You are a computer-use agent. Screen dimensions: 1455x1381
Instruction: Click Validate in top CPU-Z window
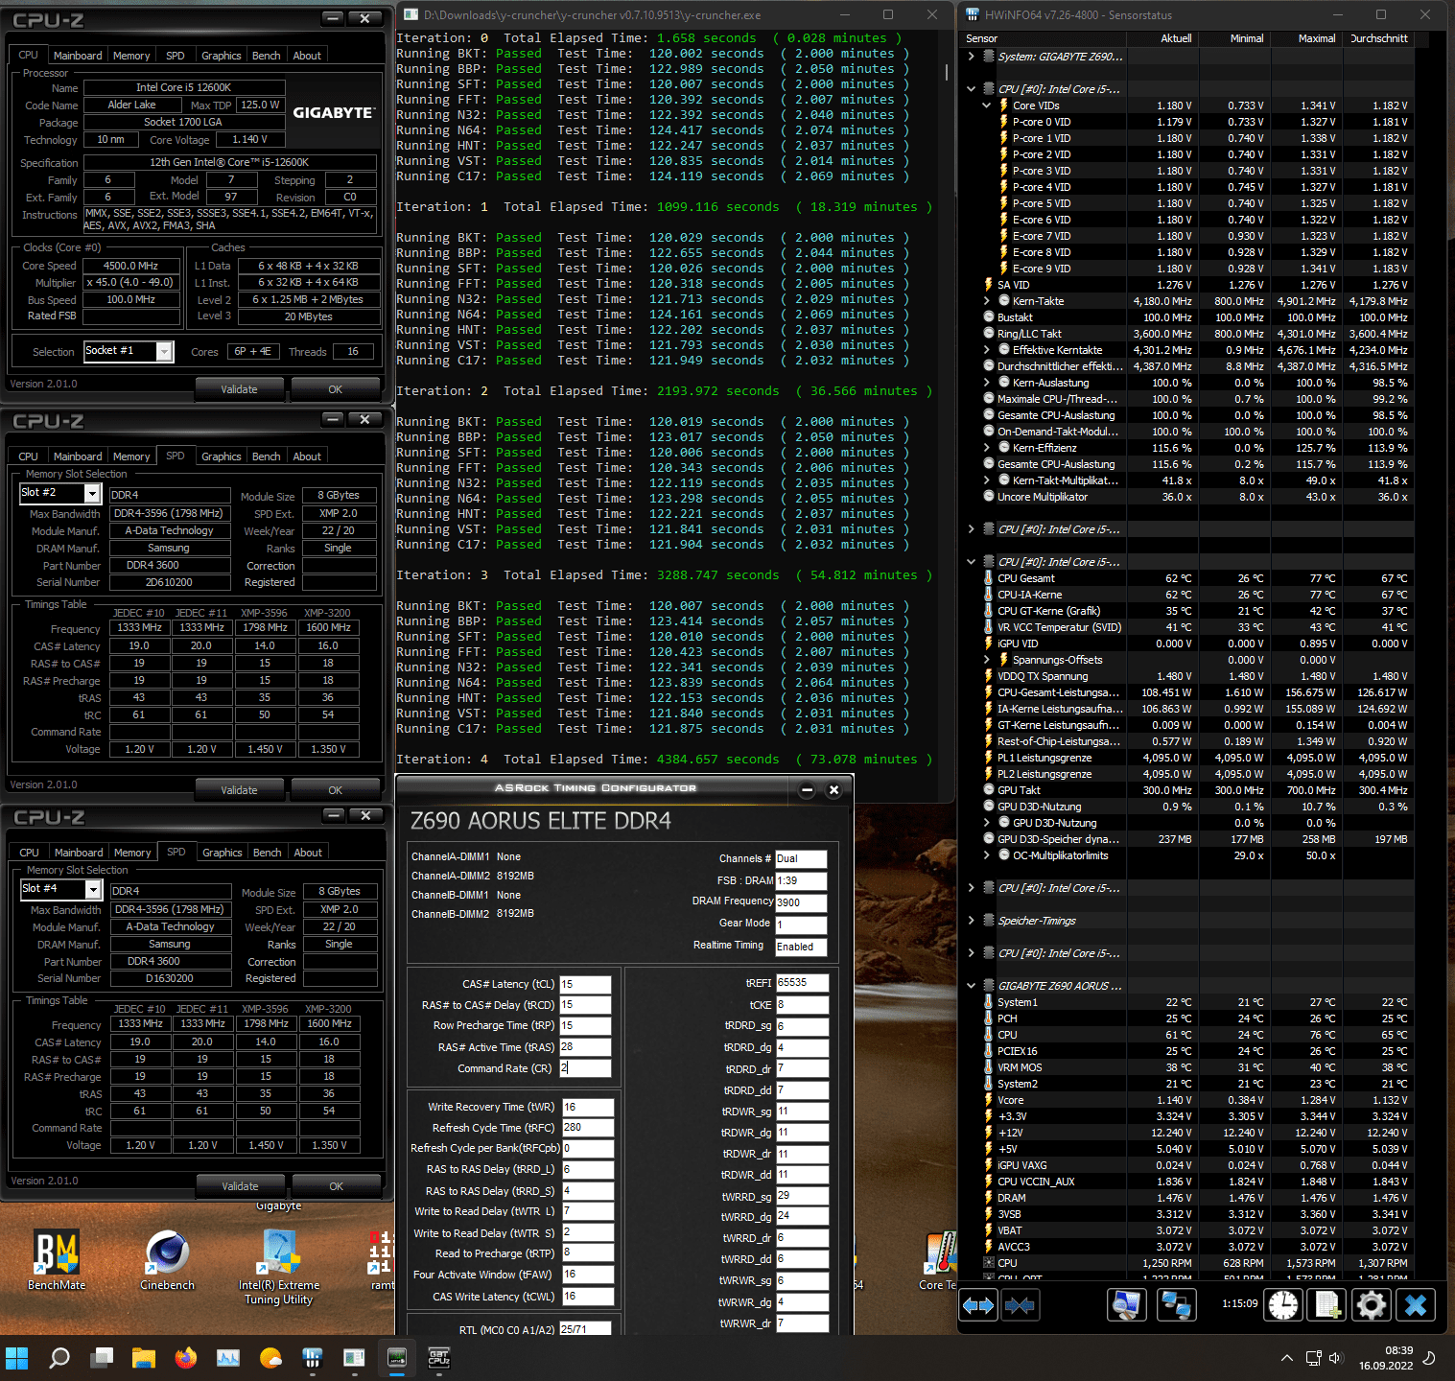point(239,389)
